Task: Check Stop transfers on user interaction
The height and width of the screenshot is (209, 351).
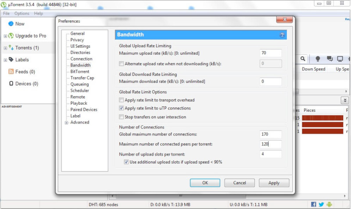Action: [122, 117]
